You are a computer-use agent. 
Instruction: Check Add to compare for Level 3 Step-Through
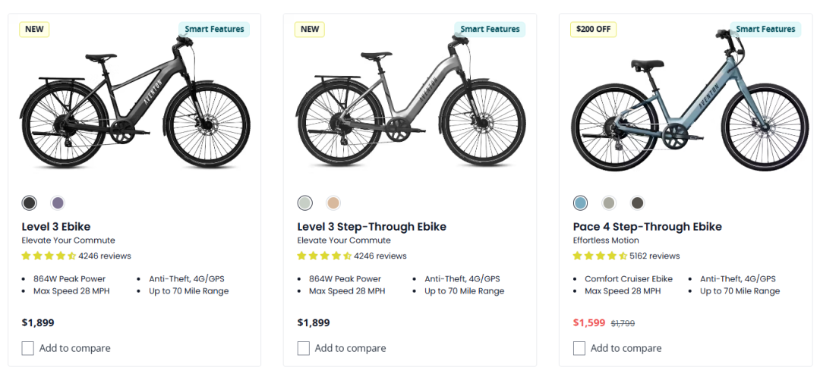pos(304,348)
